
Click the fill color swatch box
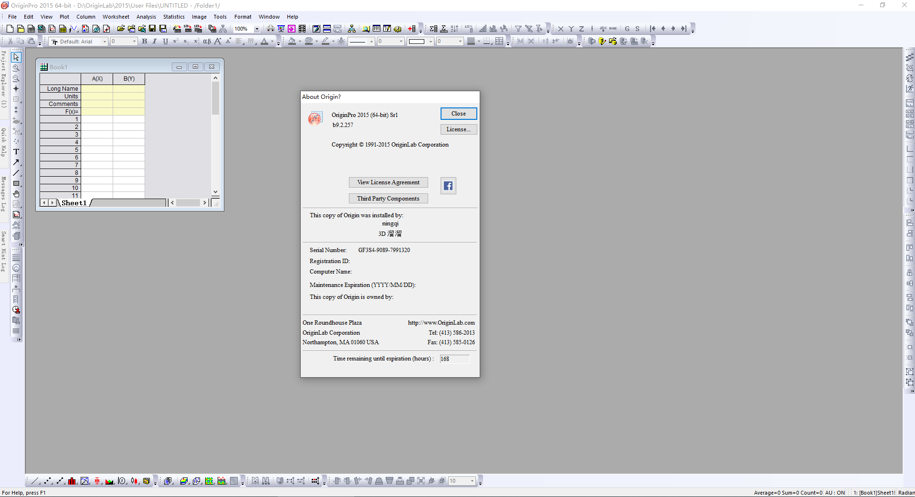[417, 42]
